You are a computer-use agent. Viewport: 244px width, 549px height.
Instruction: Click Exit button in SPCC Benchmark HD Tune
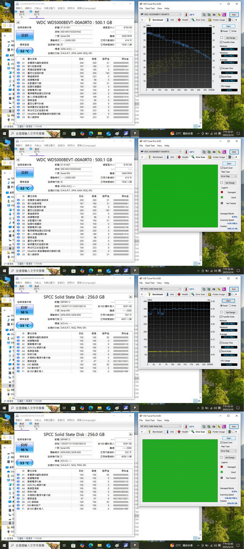coord(234,289)
